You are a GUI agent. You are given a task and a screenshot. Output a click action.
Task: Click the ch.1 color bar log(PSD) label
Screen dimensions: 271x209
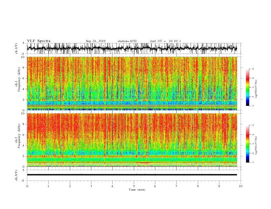coord(256,89)
